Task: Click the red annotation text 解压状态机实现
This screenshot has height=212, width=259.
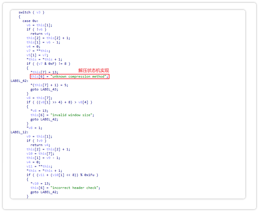Action: (94, 70)
